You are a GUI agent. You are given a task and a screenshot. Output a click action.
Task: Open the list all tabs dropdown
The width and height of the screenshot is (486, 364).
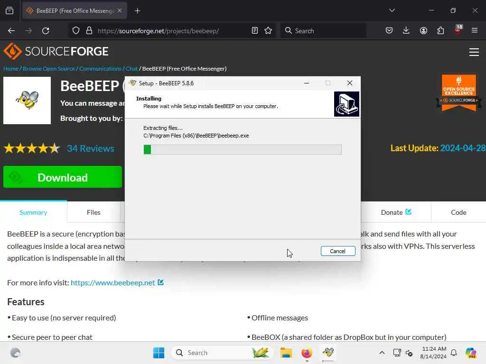point(392,10)
